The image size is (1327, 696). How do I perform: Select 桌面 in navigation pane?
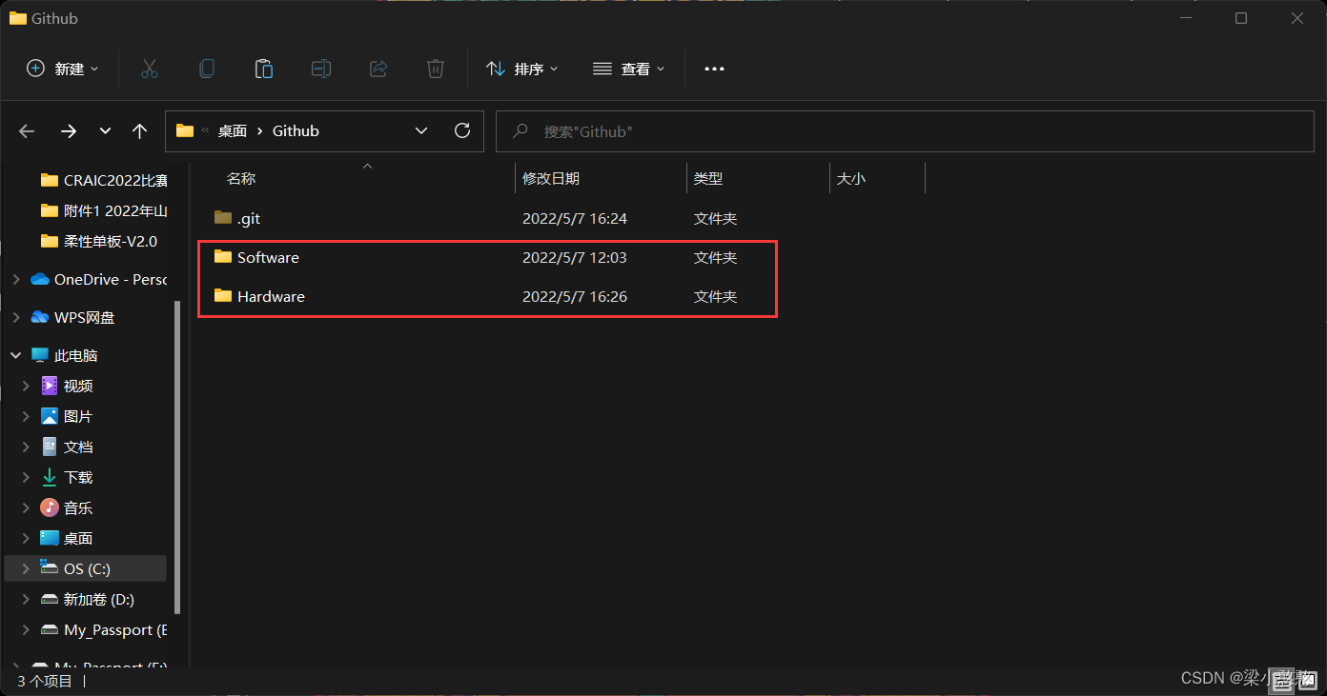click(67, 538)
